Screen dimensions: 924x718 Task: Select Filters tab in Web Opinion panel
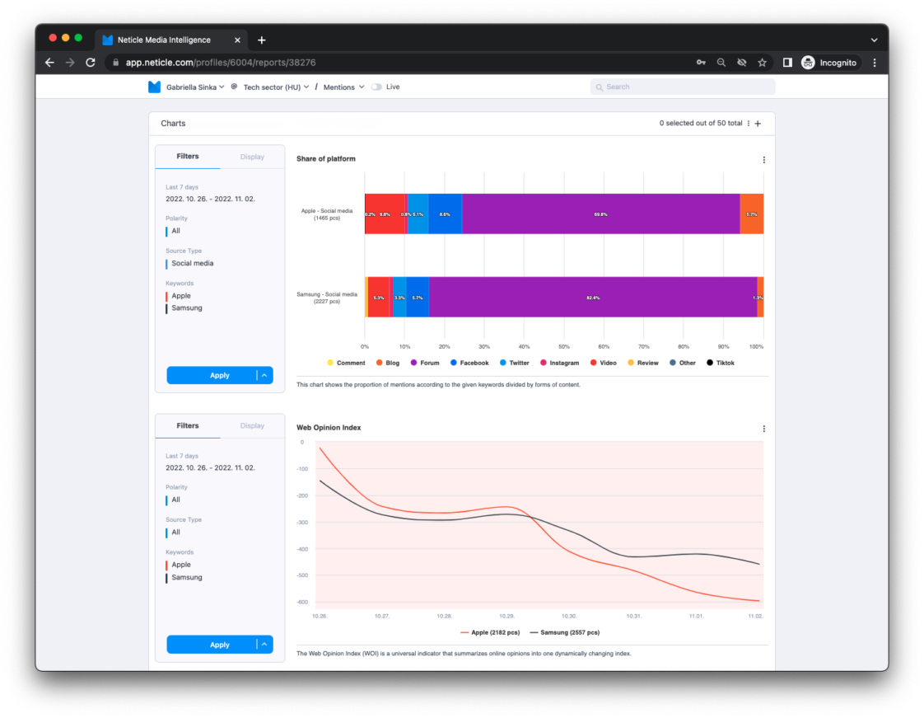pyautogui.click(x=188, y=426)
